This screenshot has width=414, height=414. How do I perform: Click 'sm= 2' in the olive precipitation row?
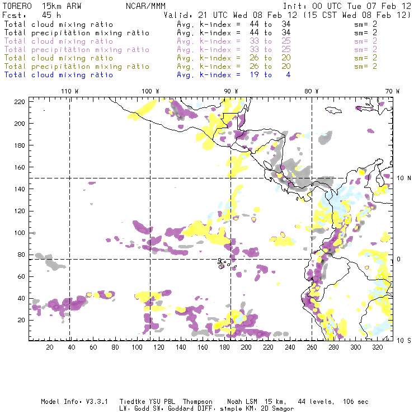(x=366, y=66)
